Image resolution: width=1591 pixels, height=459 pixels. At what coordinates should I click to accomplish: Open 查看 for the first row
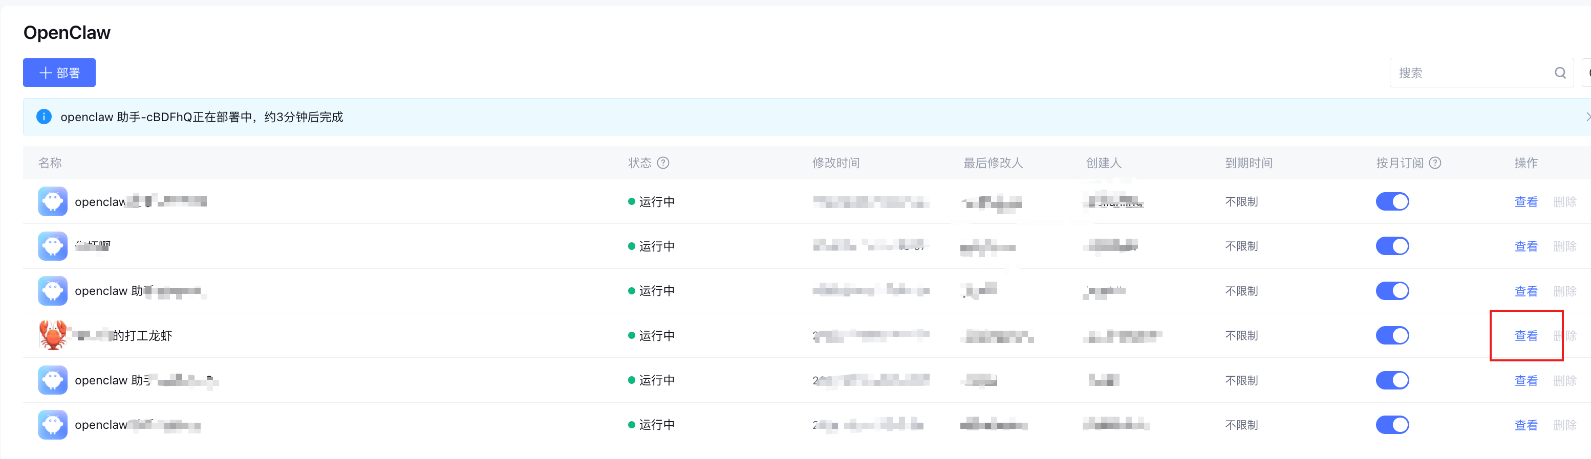pyautogui.click(x=1525, y=202)
